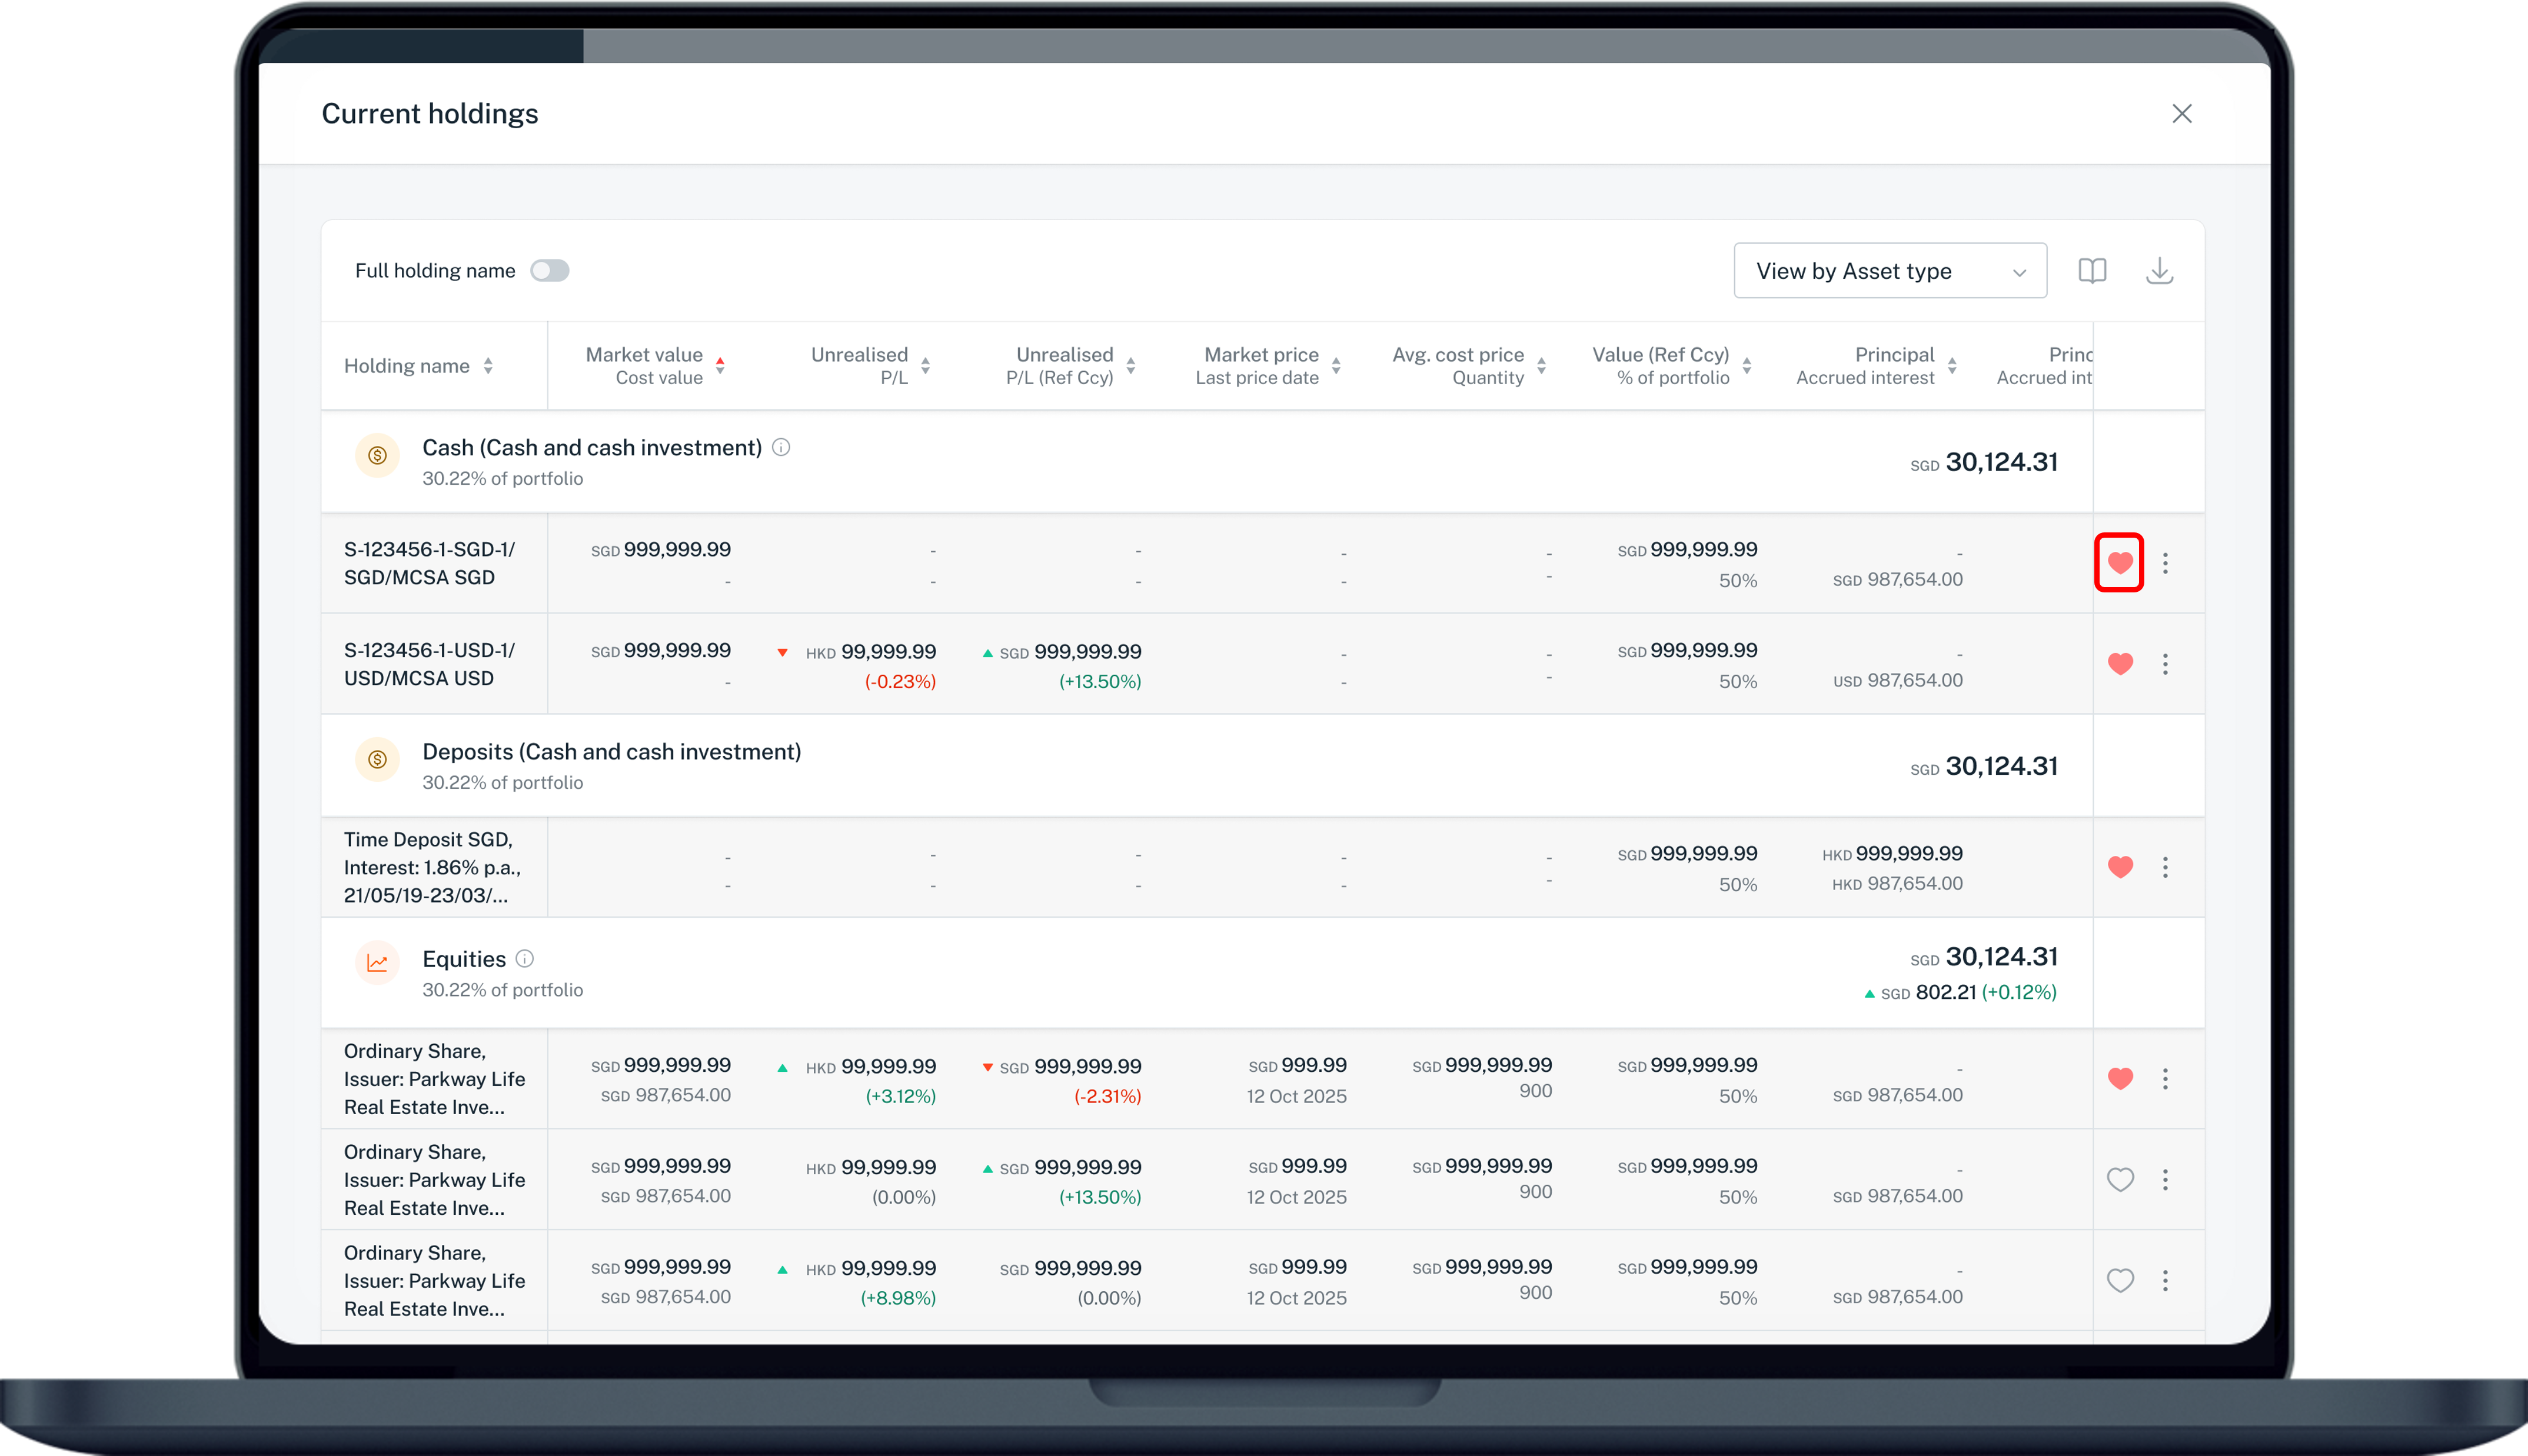Open kebab menu of S-123456-1-SGD-1 row
This screenshot has width=2528, height=1456.
tap(2165, 563)
